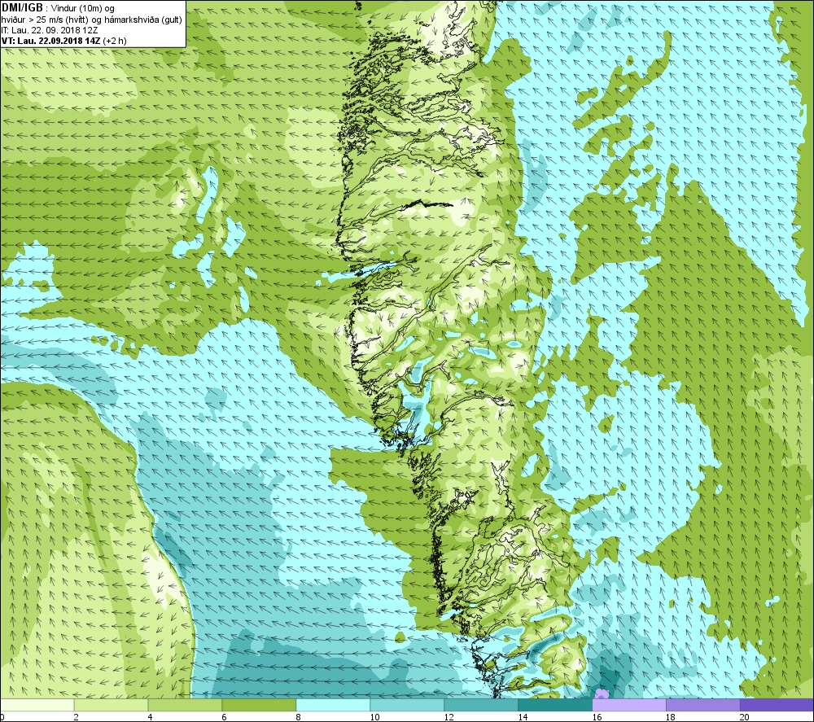Click the 6–8 m/s green legend swatch
Image resolution: width=814 pixels, height=722 pixels.
pyautogui.click(x=259, y=705)
